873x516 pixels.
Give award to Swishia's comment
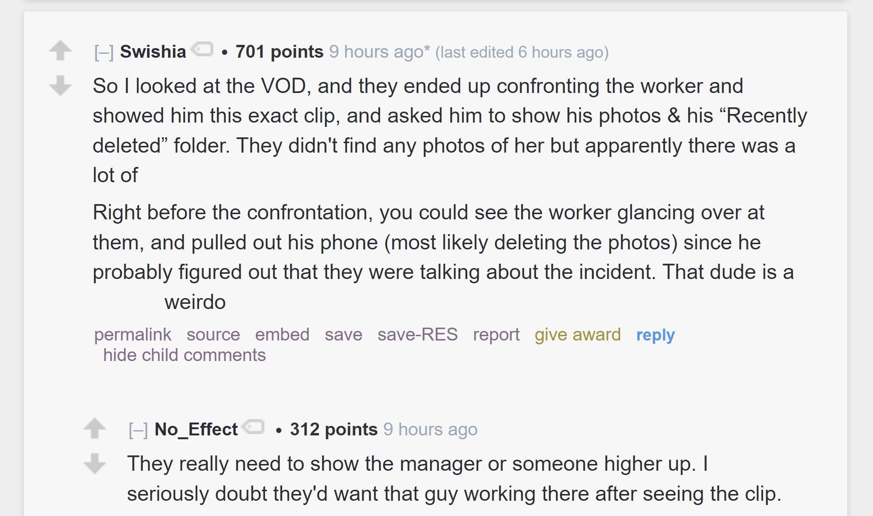point(578,334)
